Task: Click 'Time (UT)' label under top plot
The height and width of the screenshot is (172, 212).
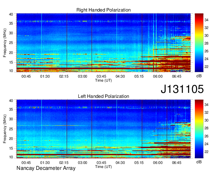Action: click(104, 80)
